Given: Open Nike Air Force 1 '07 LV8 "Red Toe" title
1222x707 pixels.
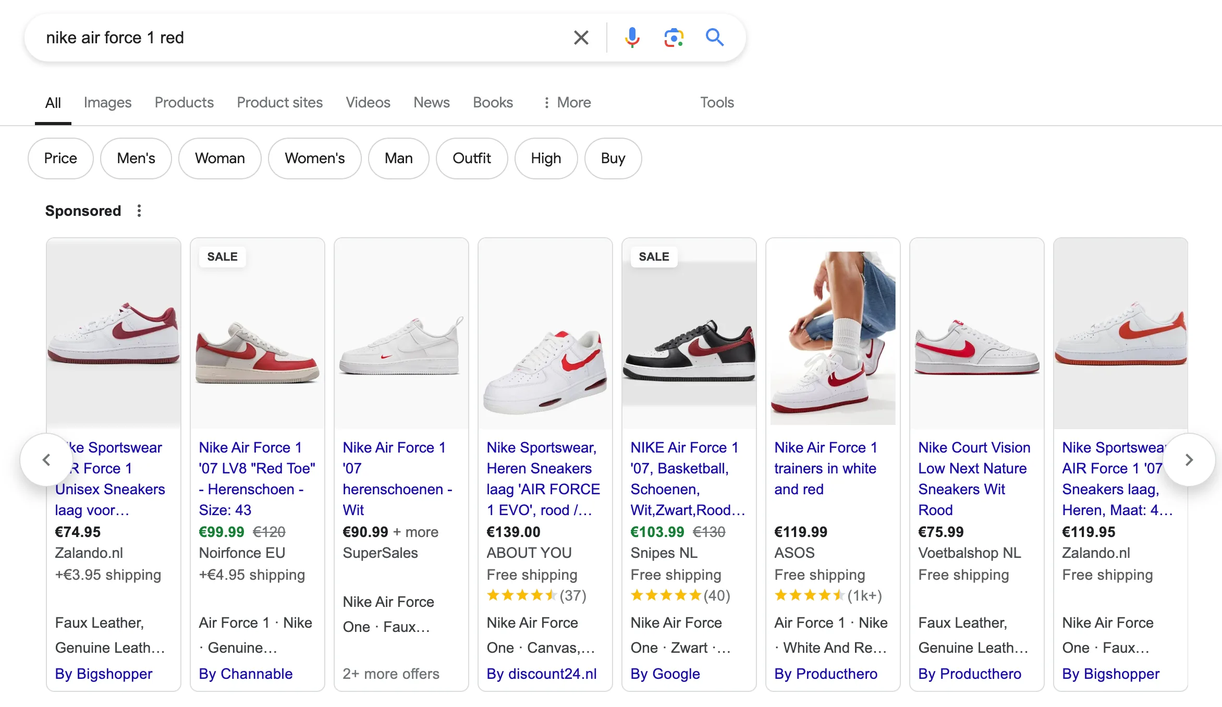Looking at the screenshot, I should click(x=258, y=479).
